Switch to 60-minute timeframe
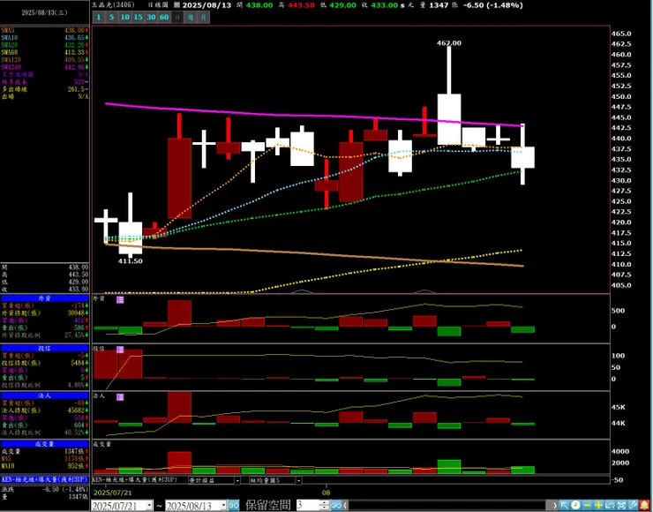Screen dimensions: 653x512 point(164,17)
